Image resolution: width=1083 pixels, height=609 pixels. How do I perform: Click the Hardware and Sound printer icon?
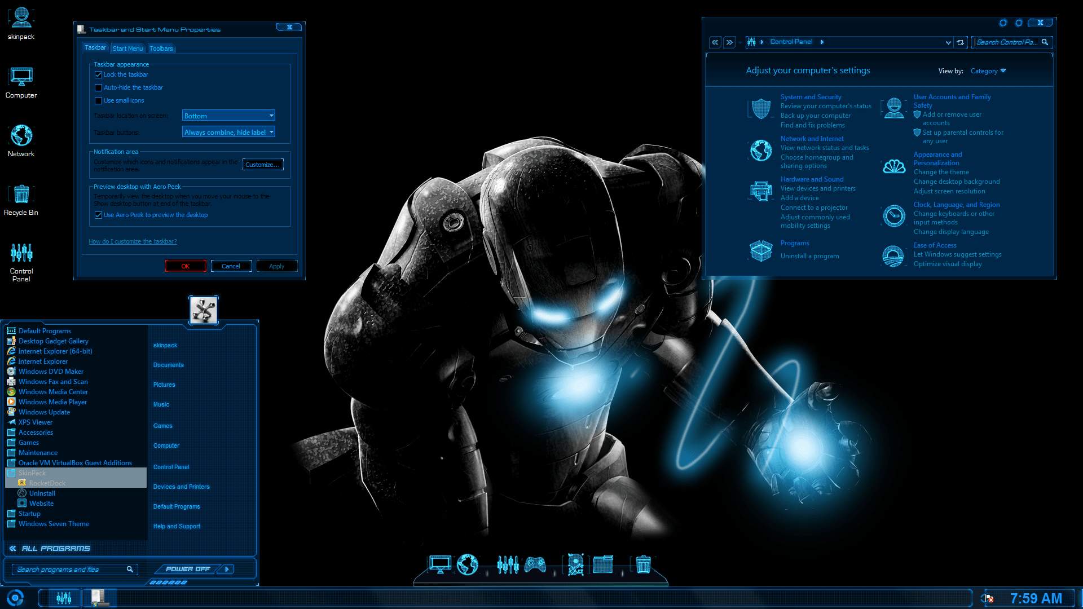pos(761,191)
